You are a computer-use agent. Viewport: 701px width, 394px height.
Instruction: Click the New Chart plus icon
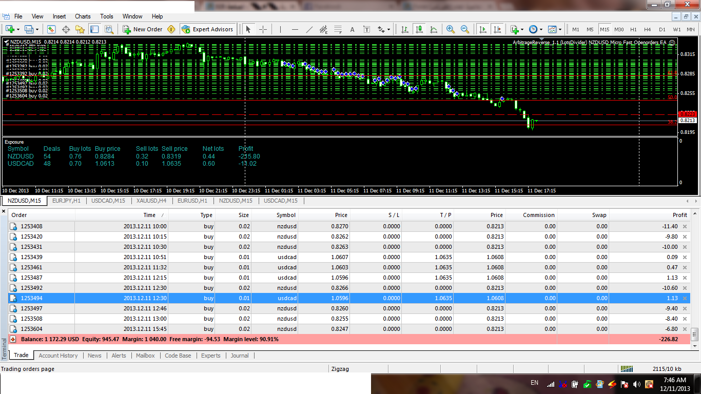pyautogui.click(x=9, y=29)
